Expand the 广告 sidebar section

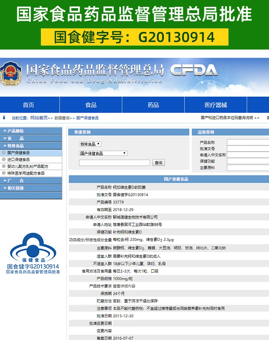[x=31, y=181]
